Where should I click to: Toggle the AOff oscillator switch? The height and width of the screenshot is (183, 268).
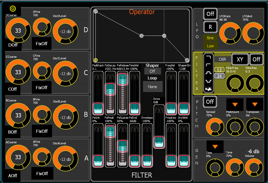[13, 175]
